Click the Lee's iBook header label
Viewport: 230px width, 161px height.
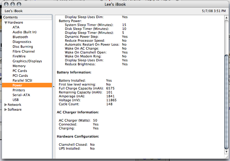click(x=14, y=11)
